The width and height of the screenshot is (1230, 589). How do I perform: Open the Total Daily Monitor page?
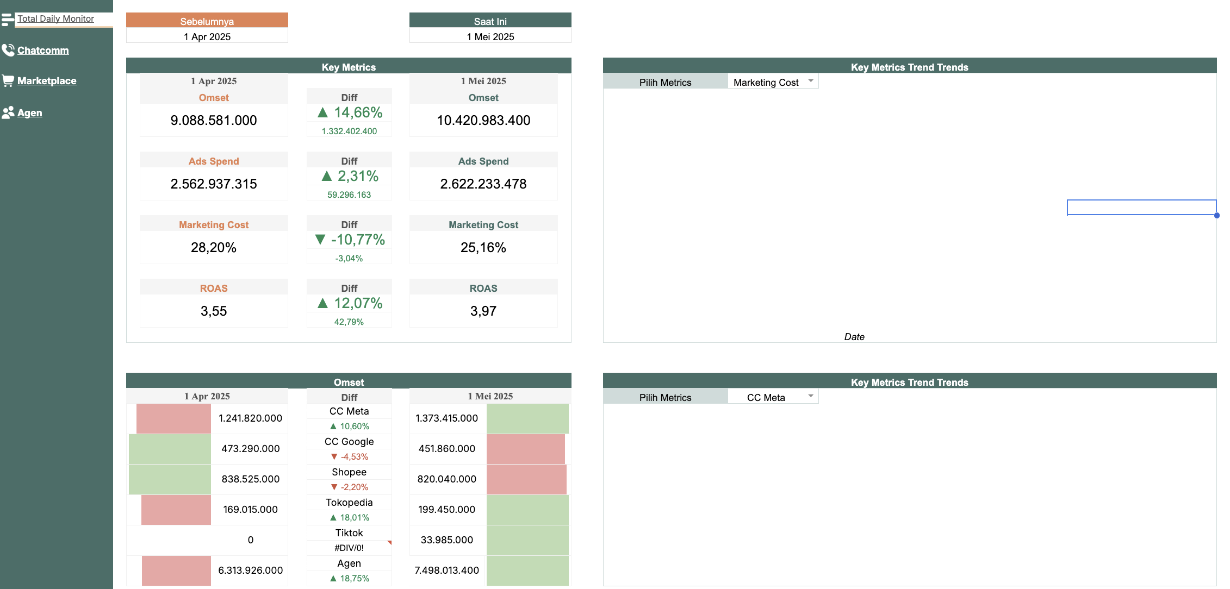click(55, 18)
